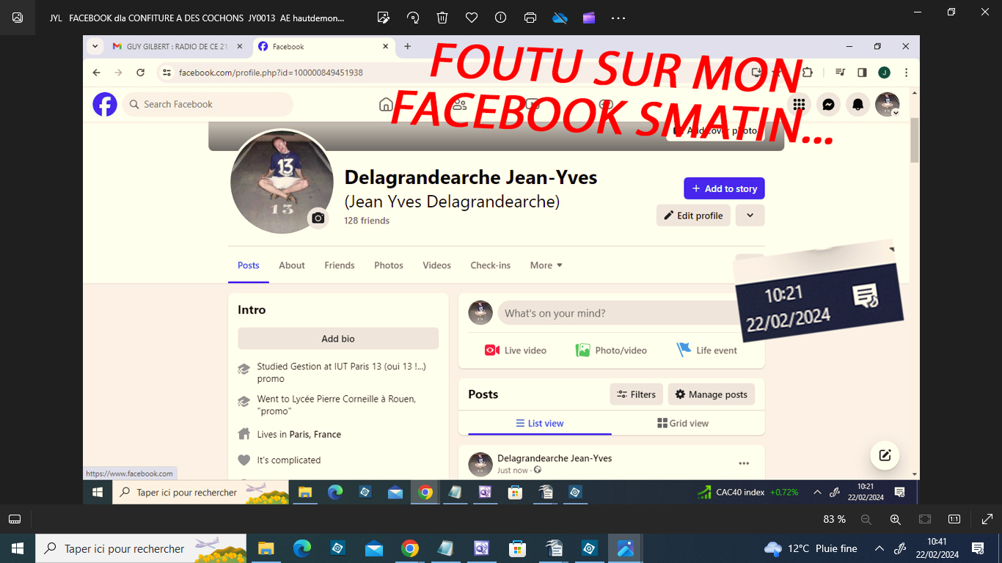The width and height of the screenshot is (1002, 563).
Task: Click the 128 friends link in the picture
Action: [x=367, y=221]
